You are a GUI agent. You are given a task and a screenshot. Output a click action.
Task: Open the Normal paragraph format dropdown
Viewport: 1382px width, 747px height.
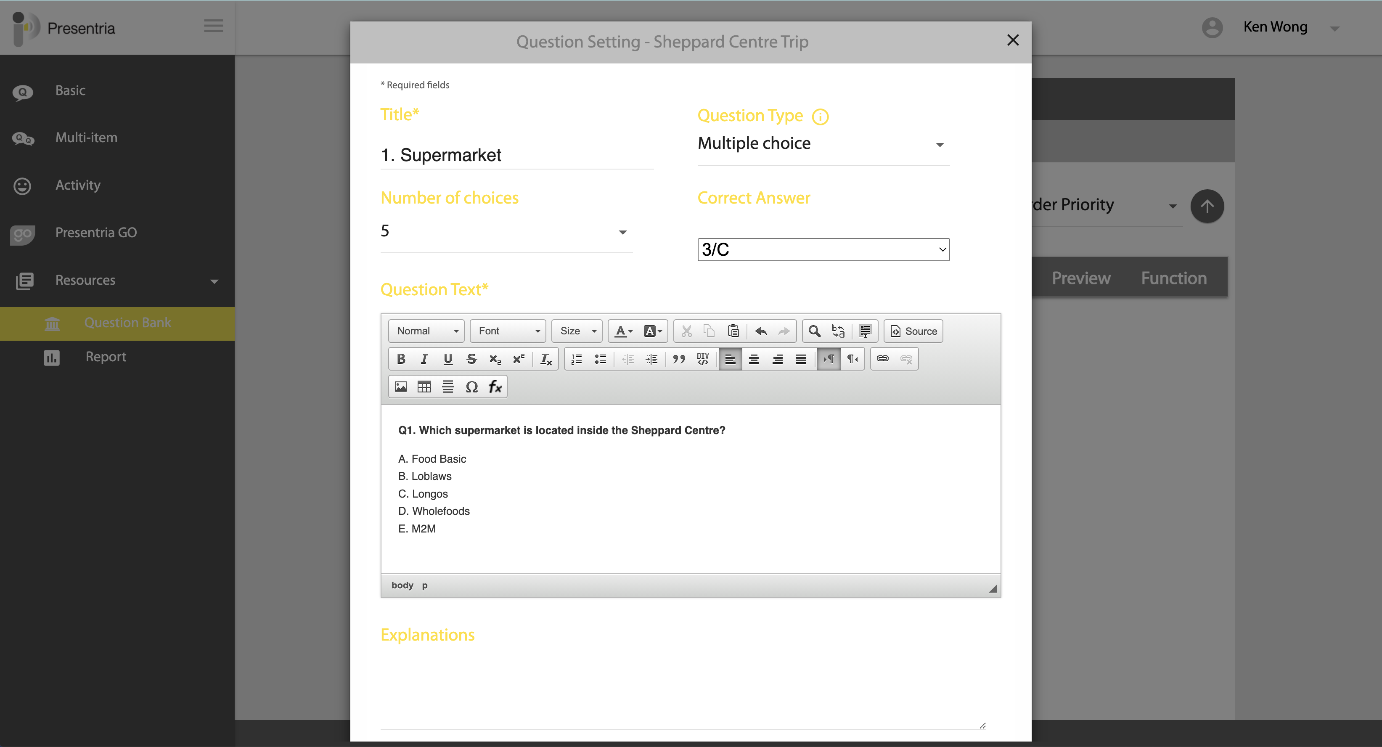(x=426, y=331)
